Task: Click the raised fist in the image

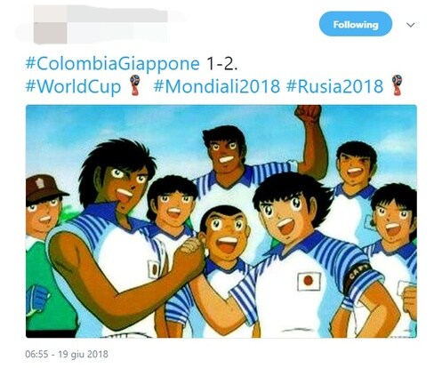Action: pos(308,114)
